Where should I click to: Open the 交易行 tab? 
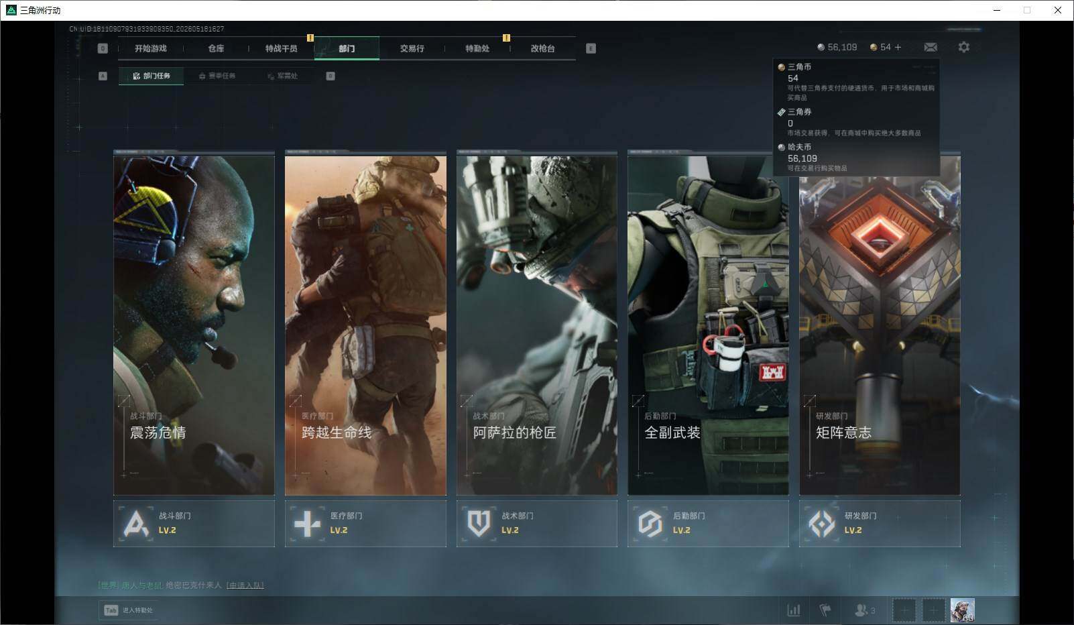412,48
